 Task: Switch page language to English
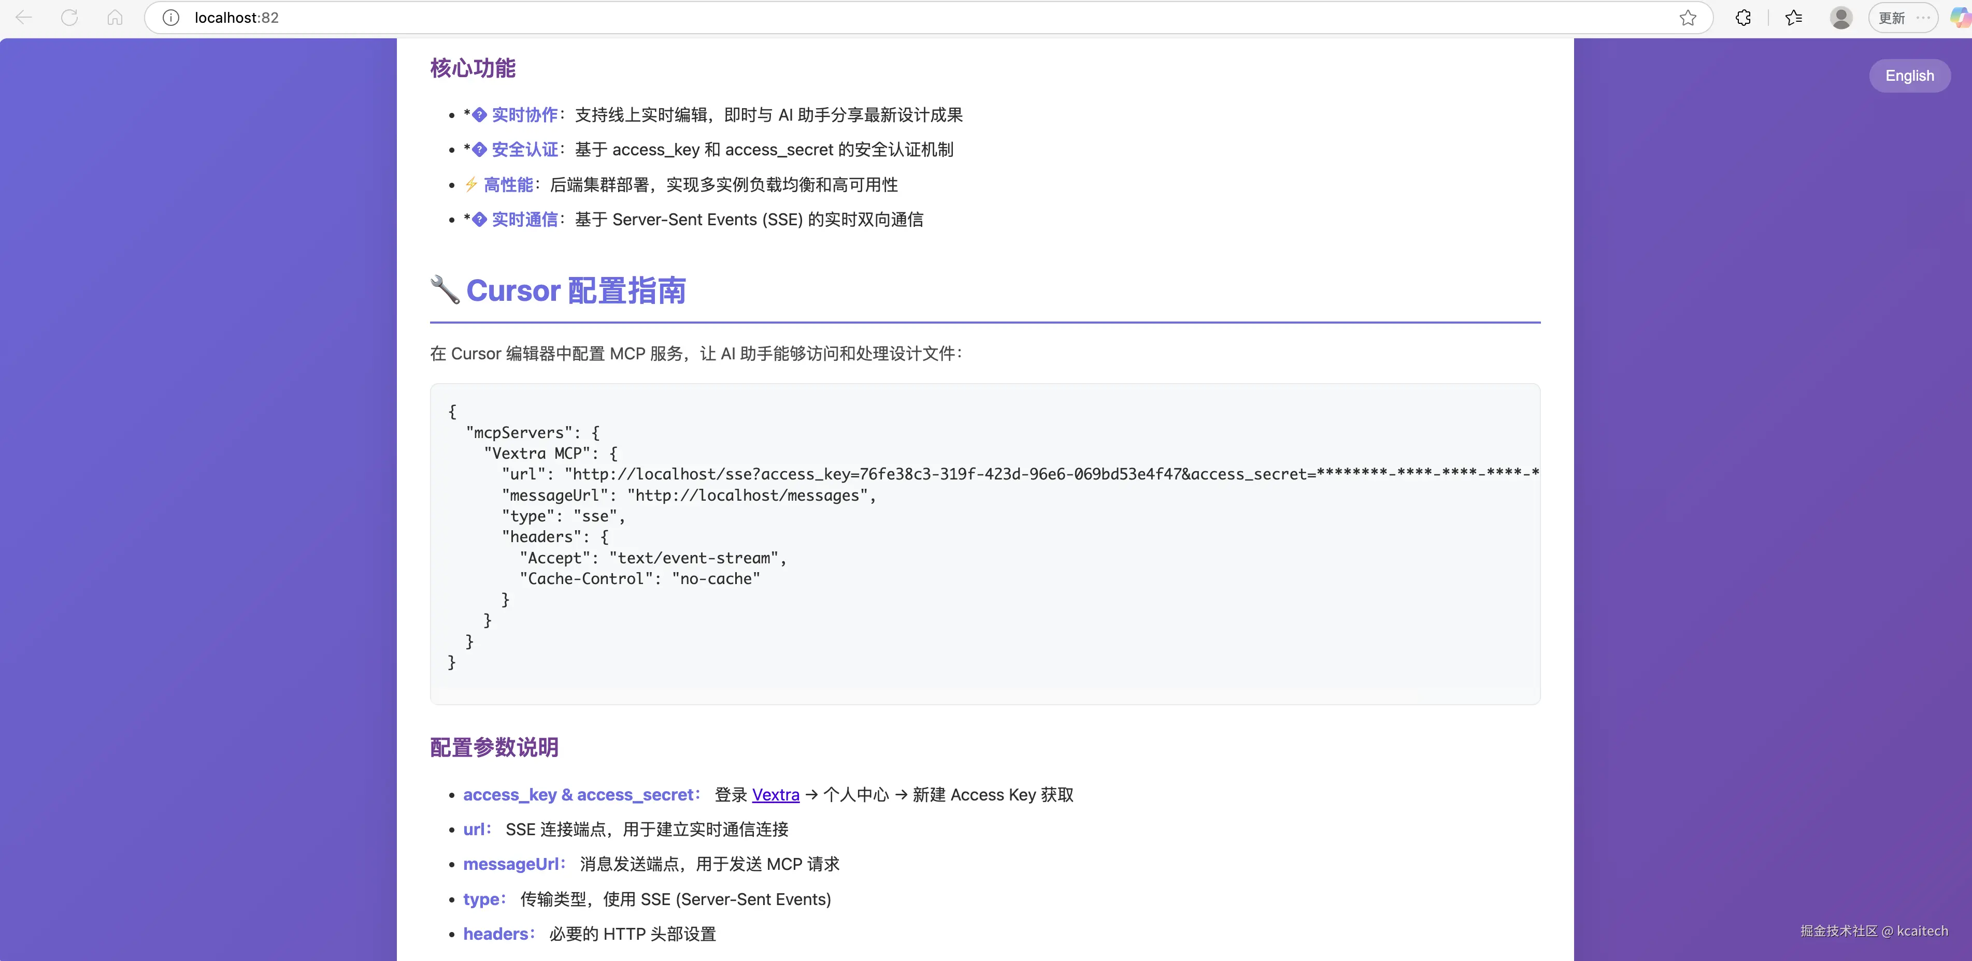(1909, 76)
